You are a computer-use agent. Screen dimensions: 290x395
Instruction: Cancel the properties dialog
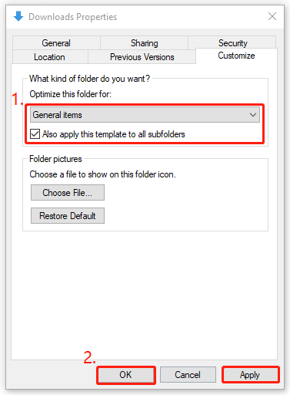[x=188, y=375]
